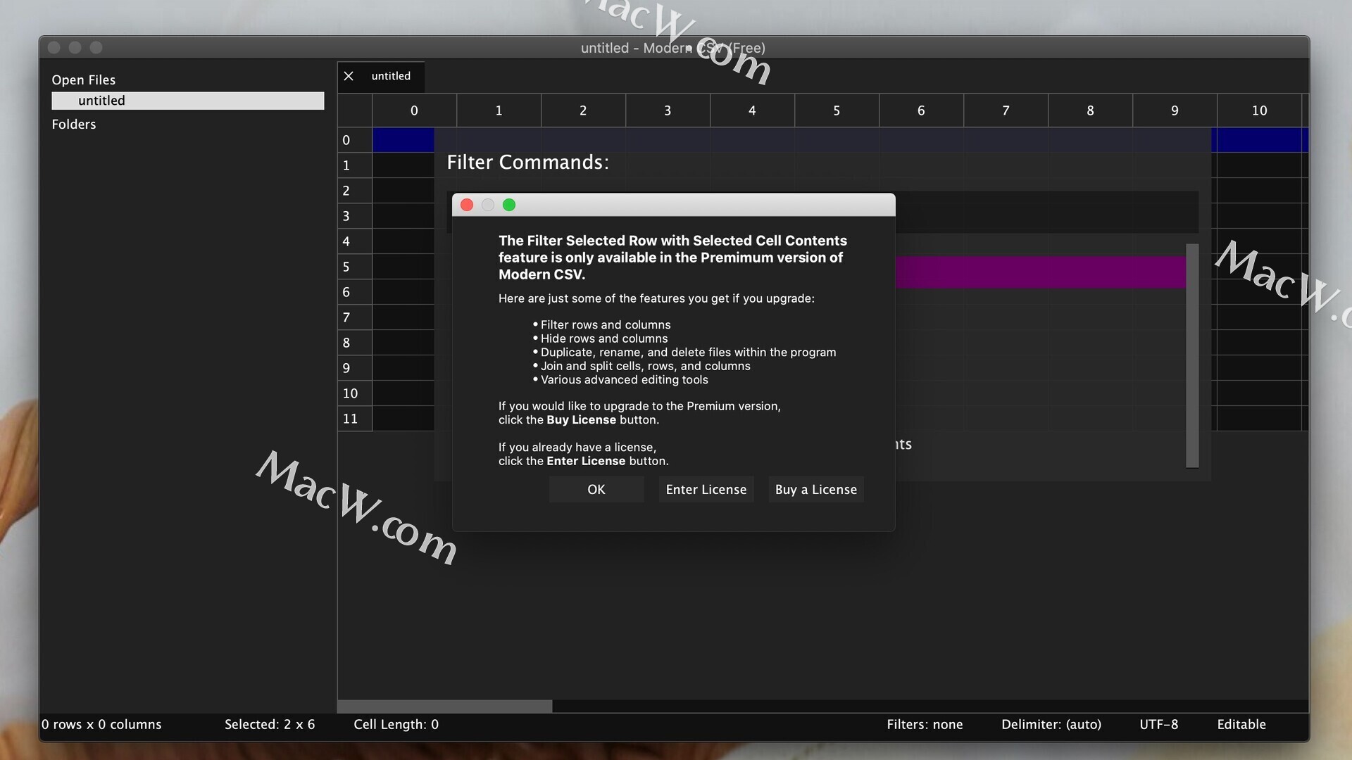The width and height of the screenshot is (1352, 760).
Task: Select column header 6
Action: 921,110
